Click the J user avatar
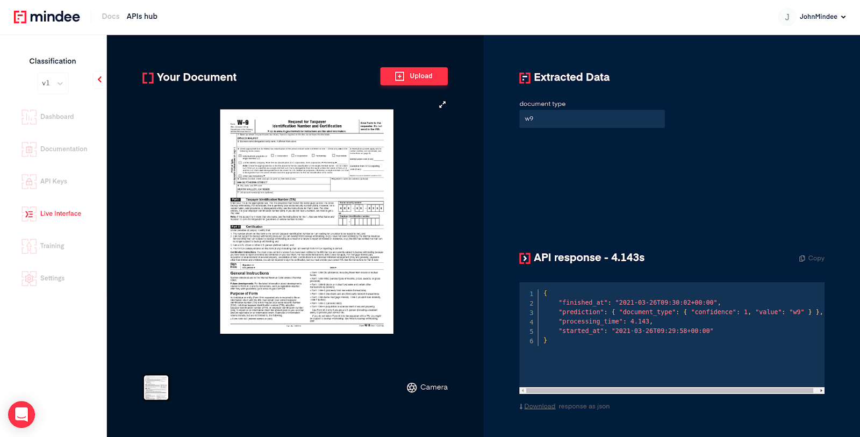 (x=787, y=17)
